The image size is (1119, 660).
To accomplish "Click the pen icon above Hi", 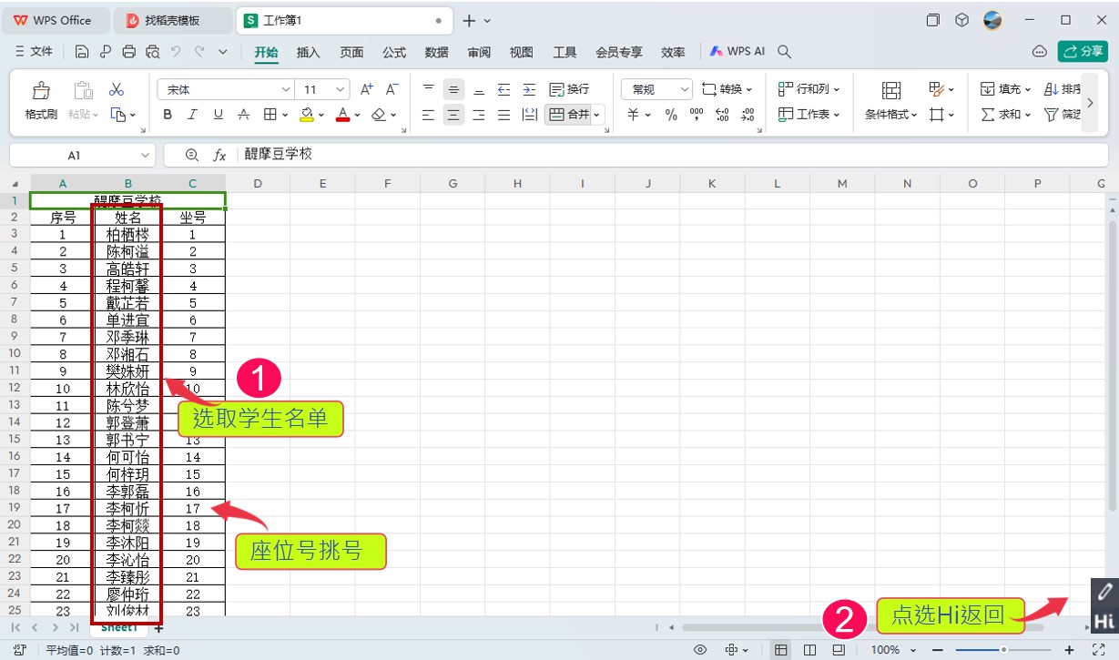I will click(x=1104, y=592).
